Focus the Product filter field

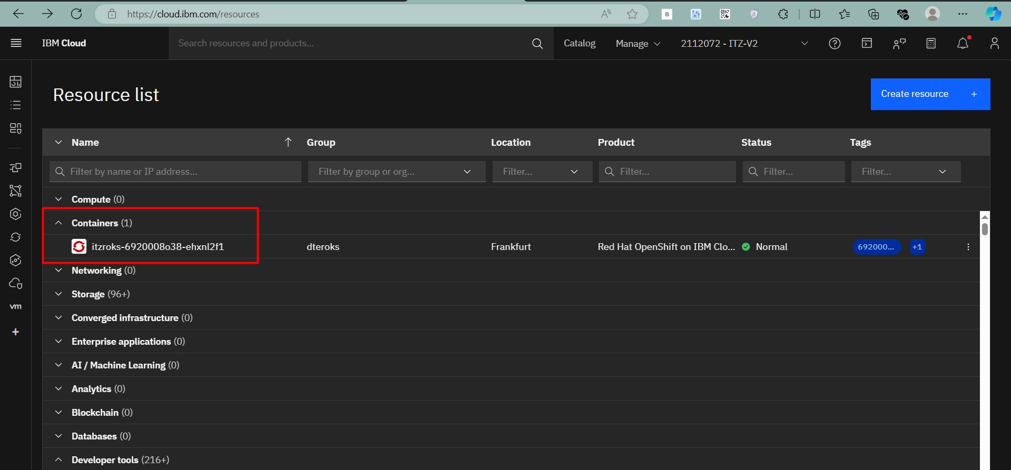point(667,172)
